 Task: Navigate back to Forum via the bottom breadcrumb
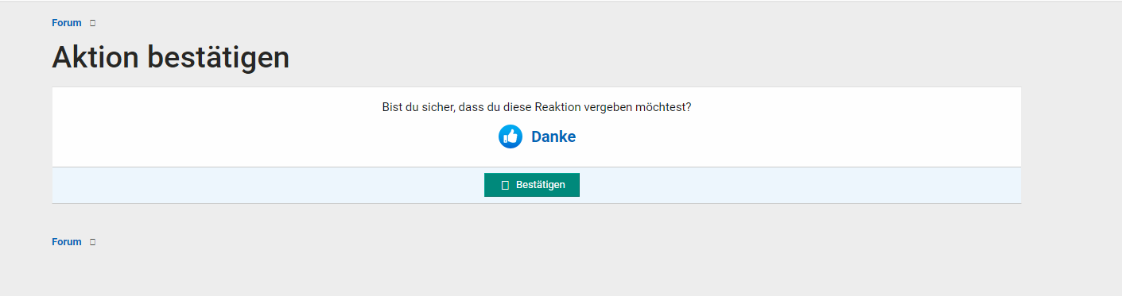coord(67,242)
